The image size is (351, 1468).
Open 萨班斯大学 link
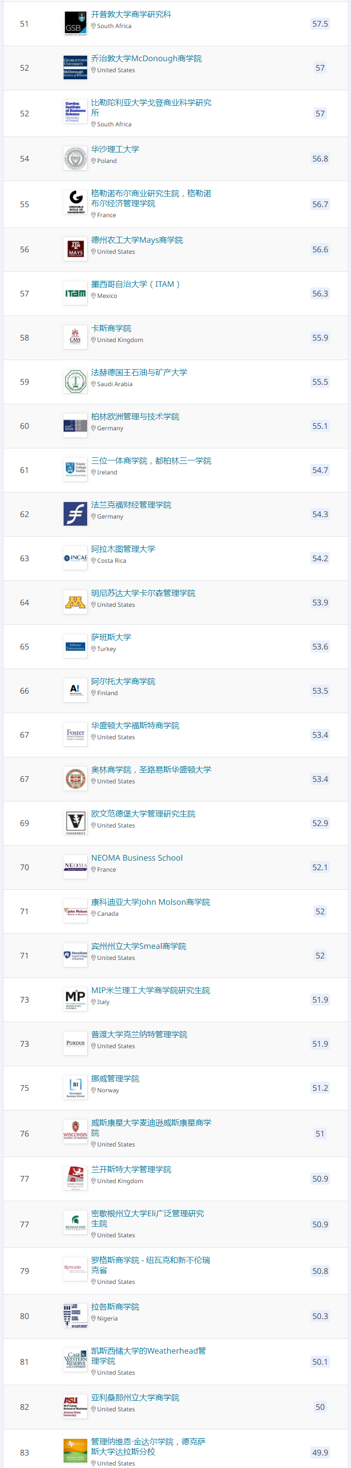111,637
